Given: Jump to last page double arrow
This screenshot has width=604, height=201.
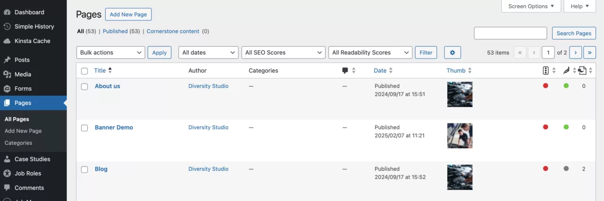Looking at the screenshot, I should point(589,52).
